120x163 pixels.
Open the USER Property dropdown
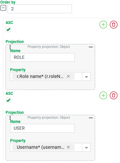pos(86,147)
